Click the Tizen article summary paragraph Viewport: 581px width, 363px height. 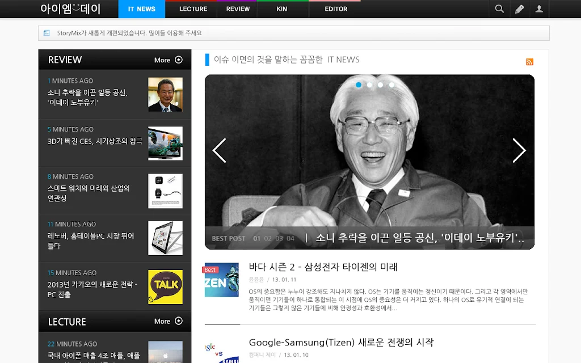tap(388, 299)
